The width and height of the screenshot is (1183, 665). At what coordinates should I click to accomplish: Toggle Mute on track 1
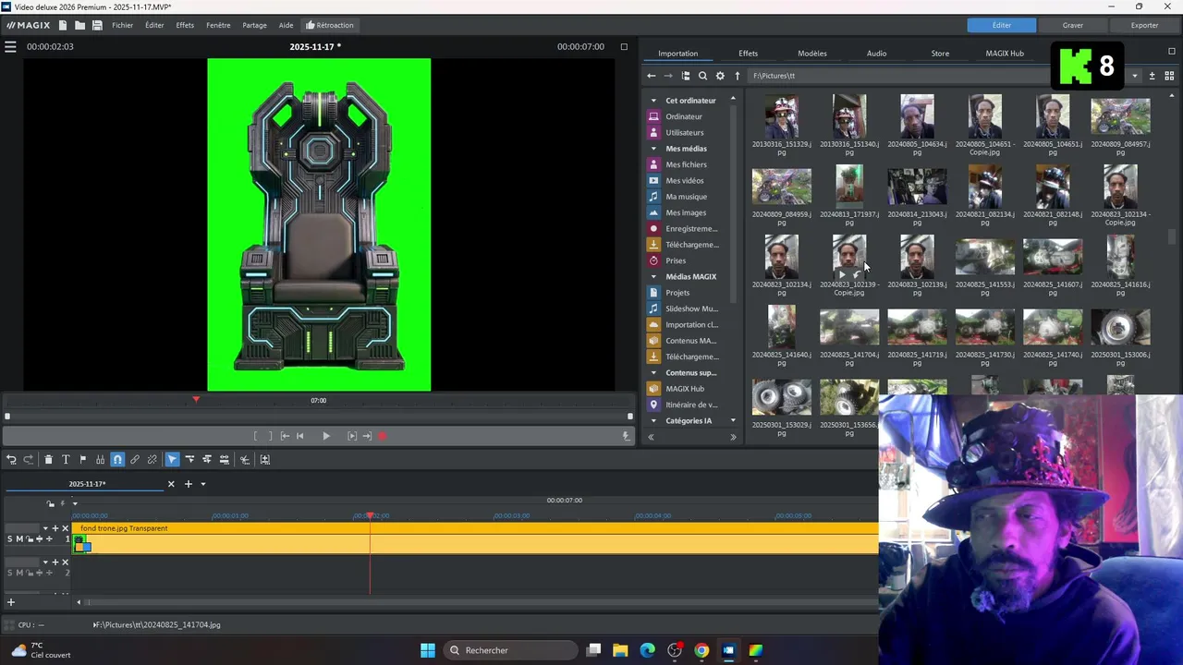18,539
